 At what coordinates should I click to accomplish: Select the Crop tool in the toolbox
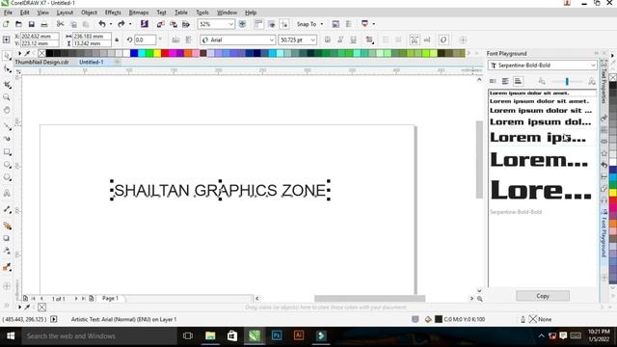click(7, 84)
